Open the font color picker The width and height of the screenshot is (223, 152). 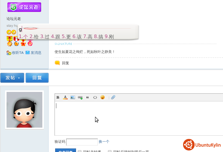(65, 97)
